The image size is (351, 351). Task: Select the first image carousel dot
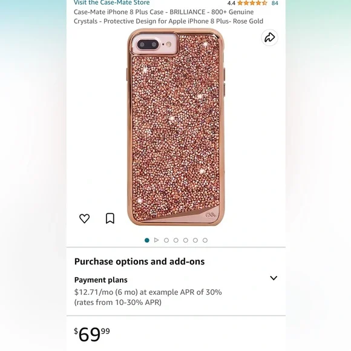(x=147, y=240)
